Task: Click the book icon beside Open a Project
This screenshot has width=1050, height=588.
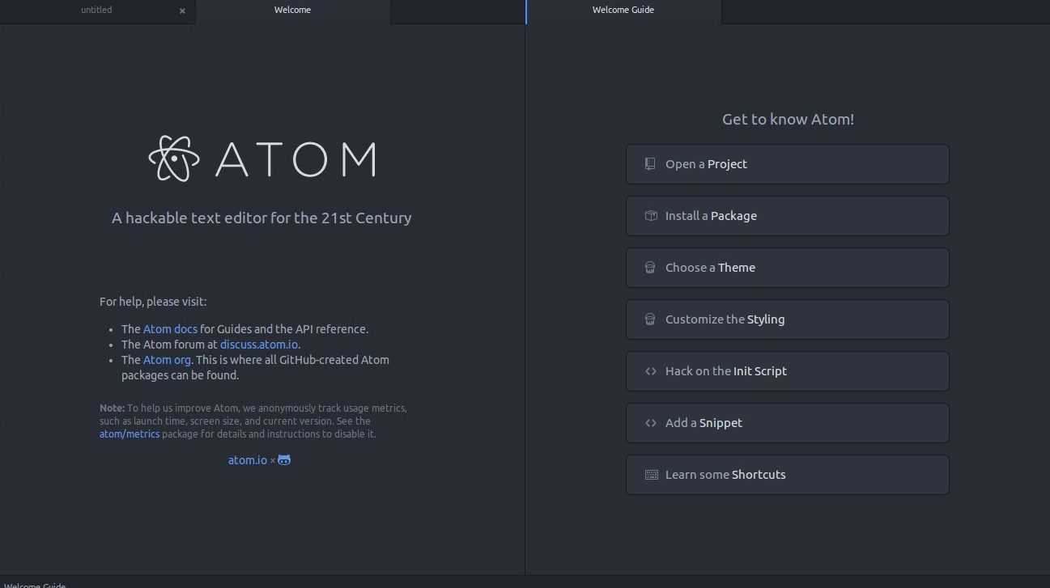Action: [x=650, y=164]
